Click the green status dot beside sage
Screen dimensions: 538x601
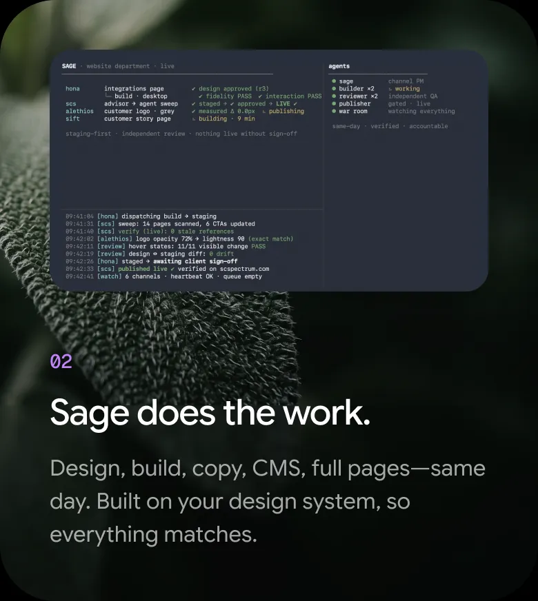point(334,81)
